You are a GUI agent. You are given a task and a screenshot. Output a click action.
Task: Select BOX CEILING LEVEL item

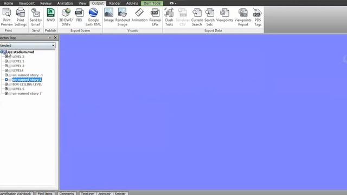point(27,84)
